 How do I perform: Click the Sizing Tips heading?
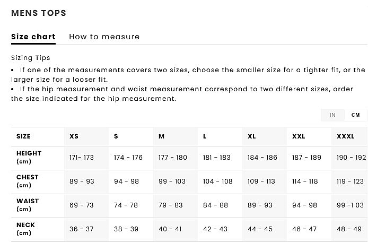(31, 58)
